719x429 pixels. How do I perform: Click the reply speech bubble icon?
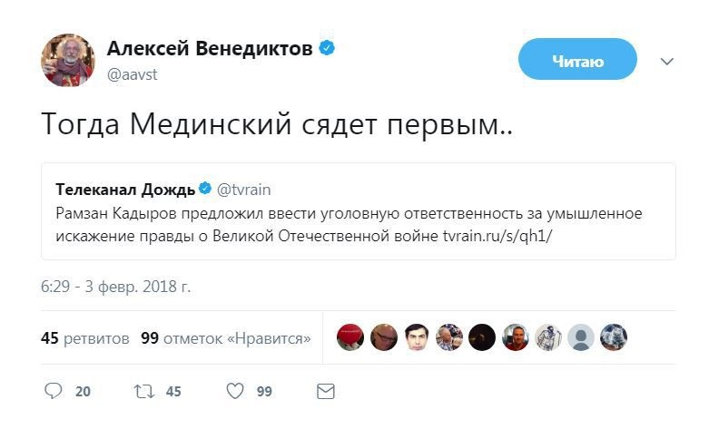pos(54,391)
